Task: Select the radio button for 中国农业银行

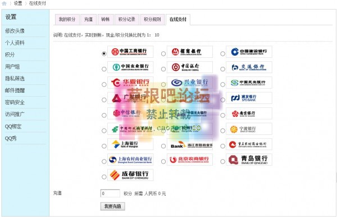Action: coord(104,69)
